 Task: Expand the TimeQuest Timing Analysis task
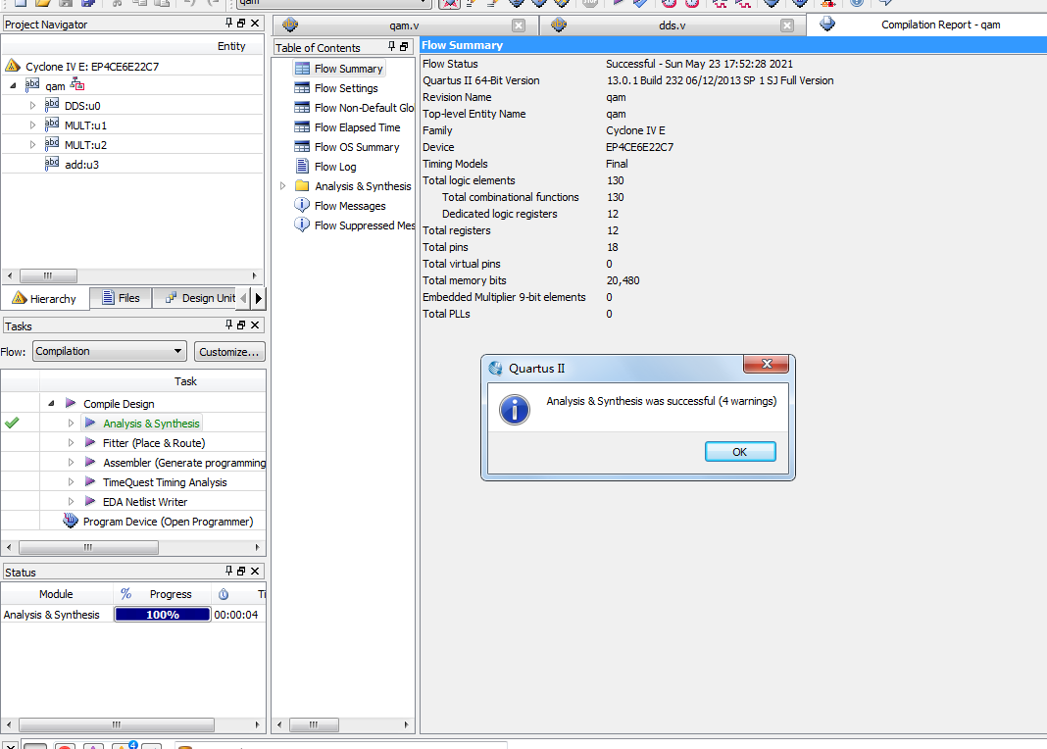[x=71, y=482]
